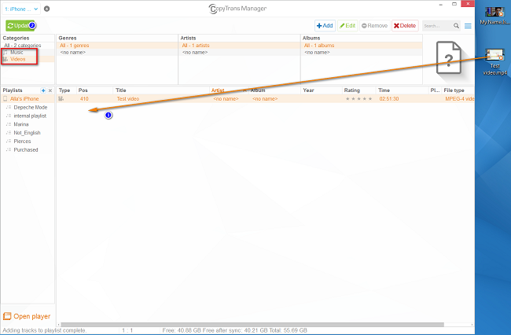Click the horizontal scrollbar of track list
Image resolution: width=511 pixels, height=335 pixels.
tap(252, 325)
